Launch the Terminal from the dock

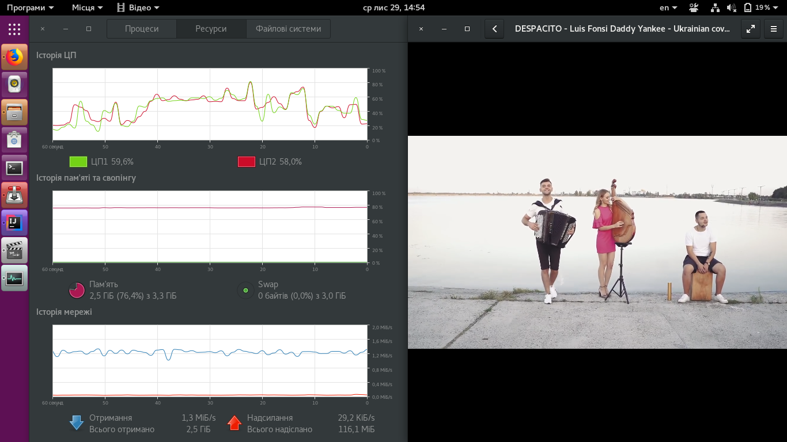(14, 168)
